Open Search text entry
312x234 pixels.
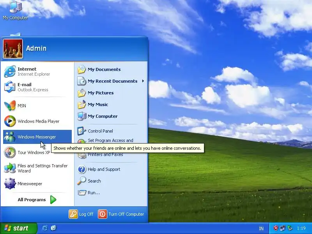click(94, 181)
